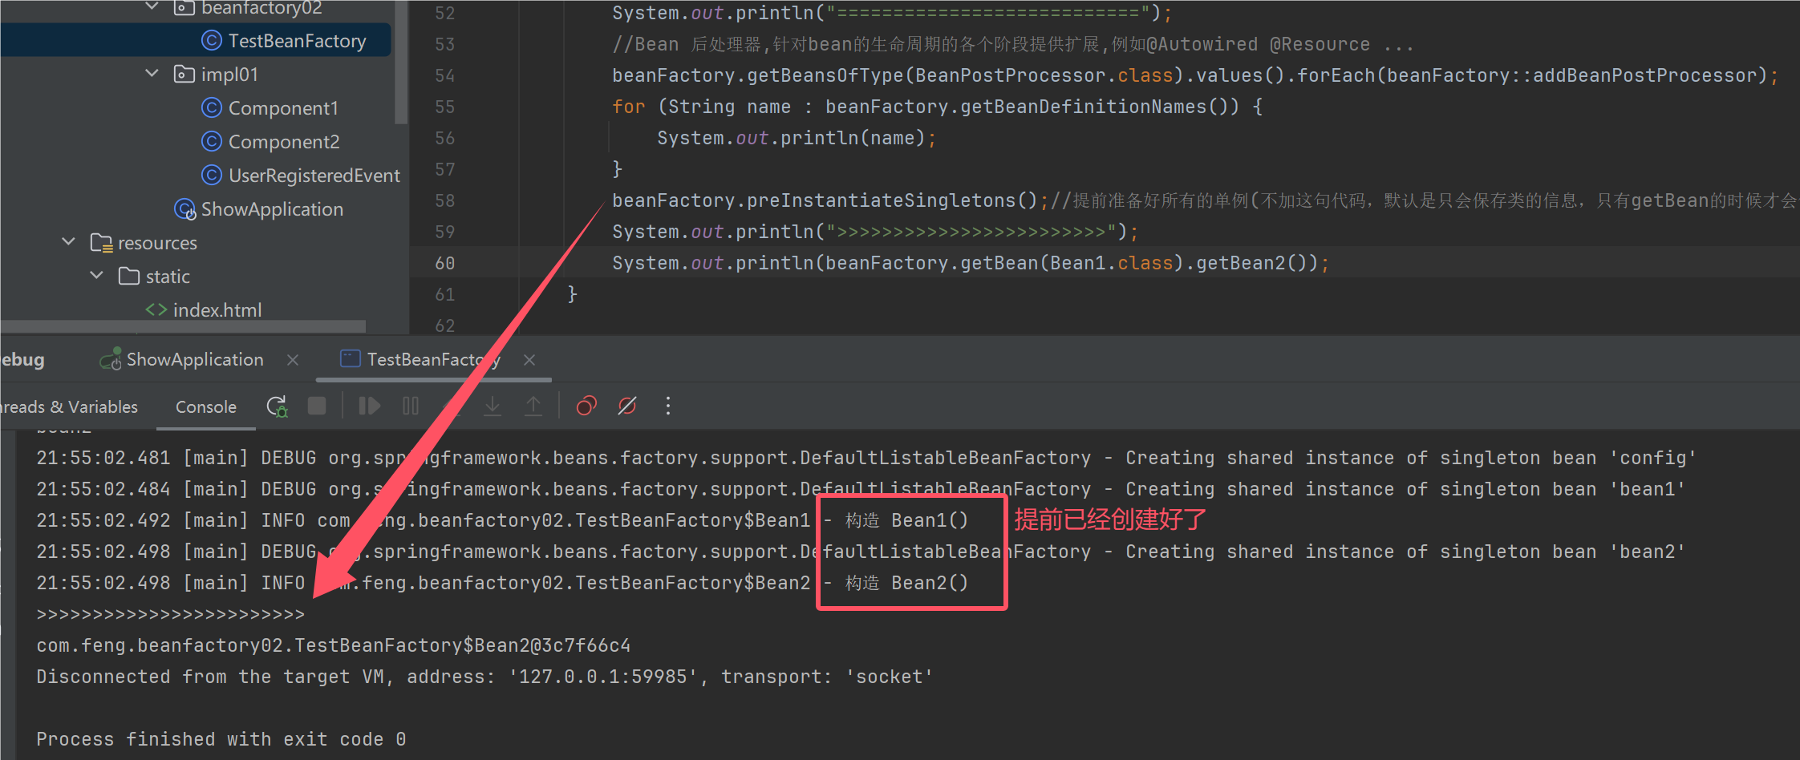
Task: Click 'Disconnected from the target VM' line
Action: (484, 677)
